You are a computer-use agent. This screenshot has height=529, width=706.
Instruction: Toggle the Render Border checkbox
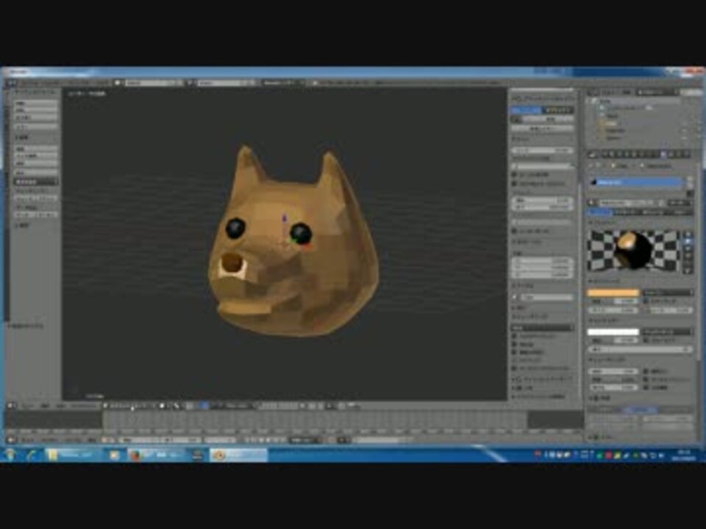click(515, 230)
